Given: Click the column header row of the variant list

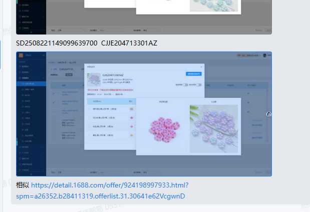Looking at the screenshot, I should pyautogui.click(x=110, y=101).
